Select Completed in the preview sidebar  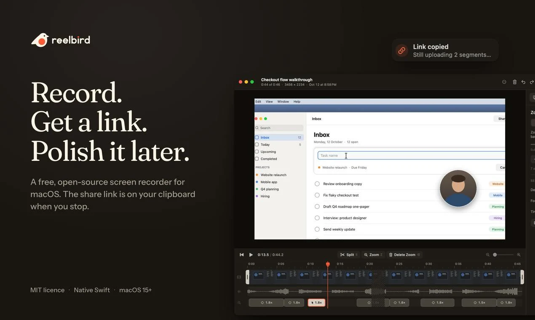pyautogui.click(x=279, y=159)
